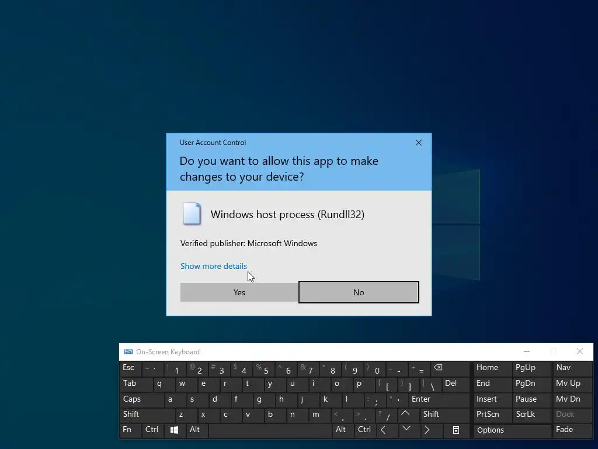
Task: Minimize the On-Screen Keyboard window
Action: (x=527, y=351)
